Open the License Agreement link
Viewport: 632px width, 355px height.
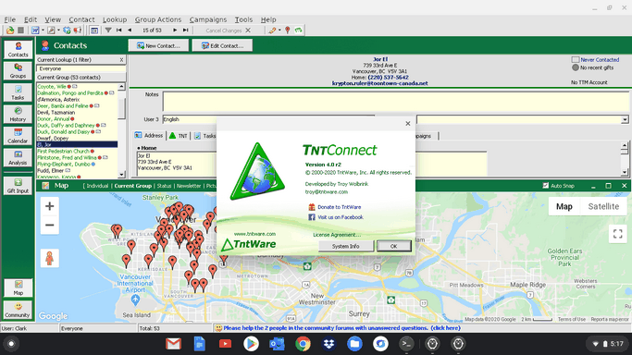[x=337, y=235]
